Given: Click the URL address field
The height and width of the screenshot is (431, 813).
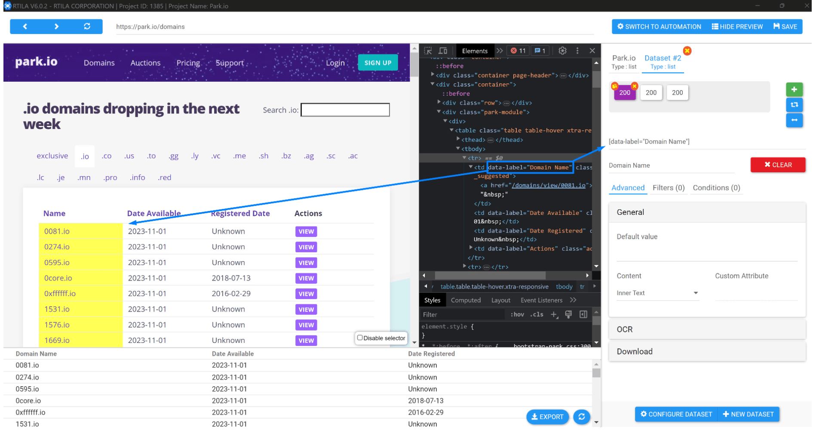Looking at the screenshot, I should [355, 27].
